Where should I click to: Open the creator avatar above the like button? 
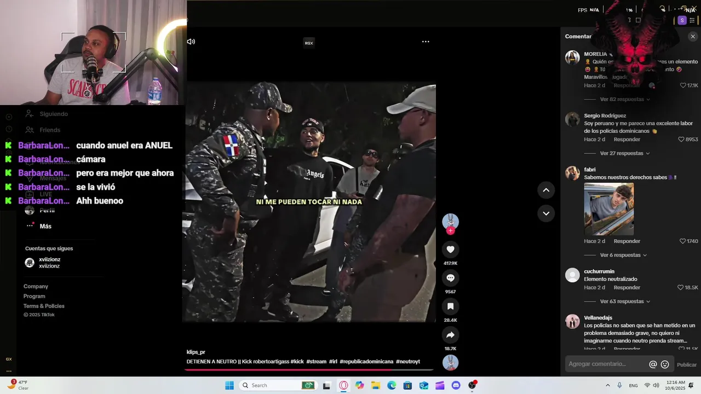[x=450, y=221]
